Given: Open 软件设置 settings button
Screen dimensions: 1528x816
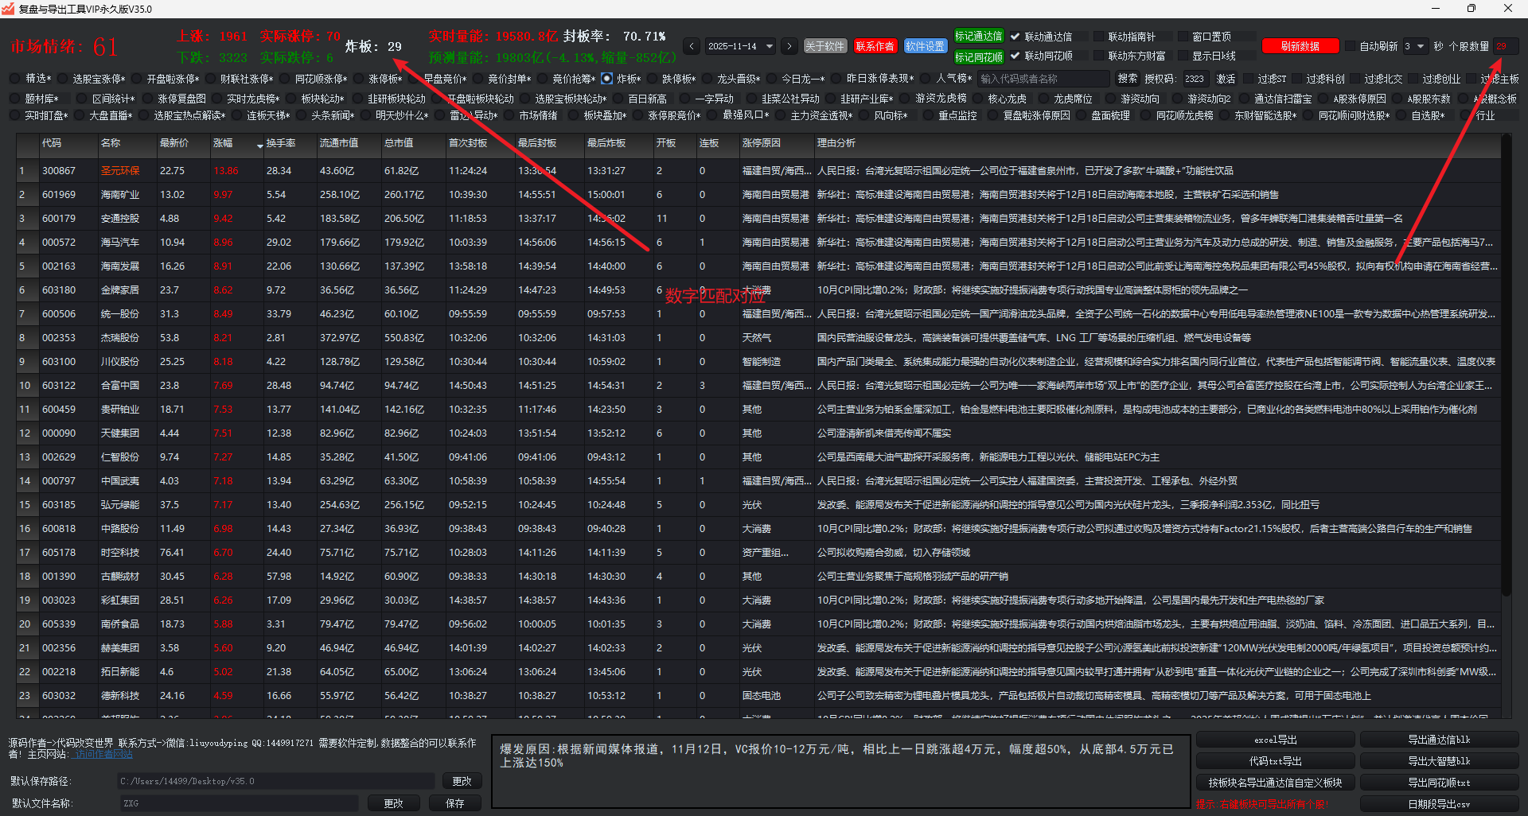Looking at the screenshot, I should tap(925, 46).
